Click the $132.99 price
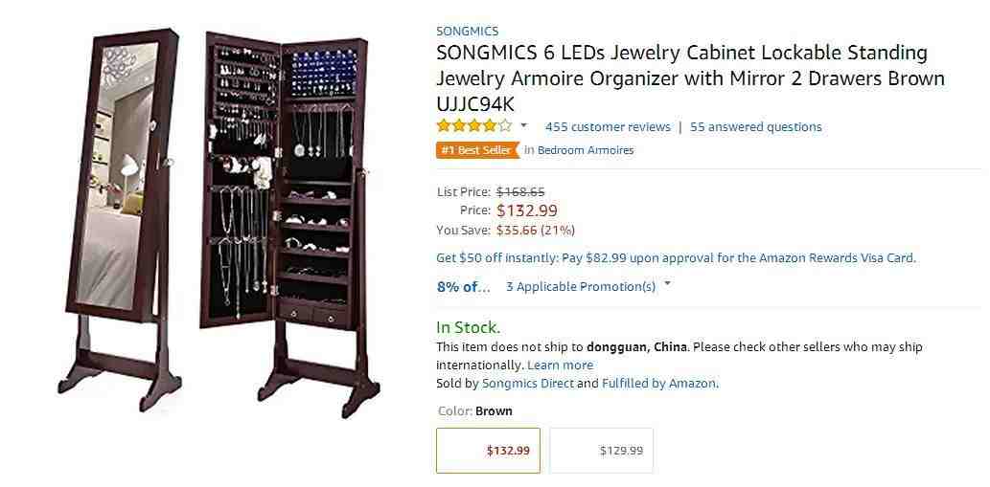 click(x=527, y=210)
